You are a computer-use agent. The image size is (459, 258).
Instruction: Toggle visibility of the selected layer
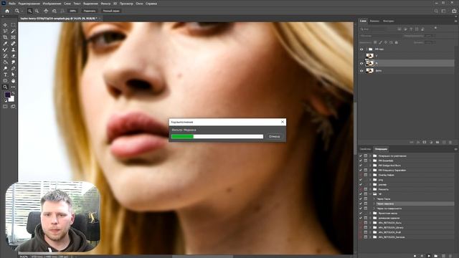361,63
